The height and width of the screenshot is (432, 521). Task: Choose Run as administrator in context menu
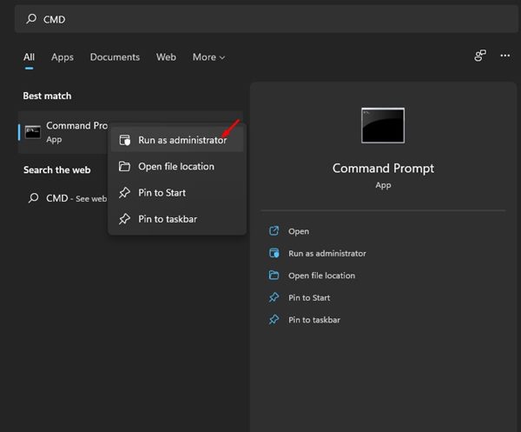tap(177, 140)
